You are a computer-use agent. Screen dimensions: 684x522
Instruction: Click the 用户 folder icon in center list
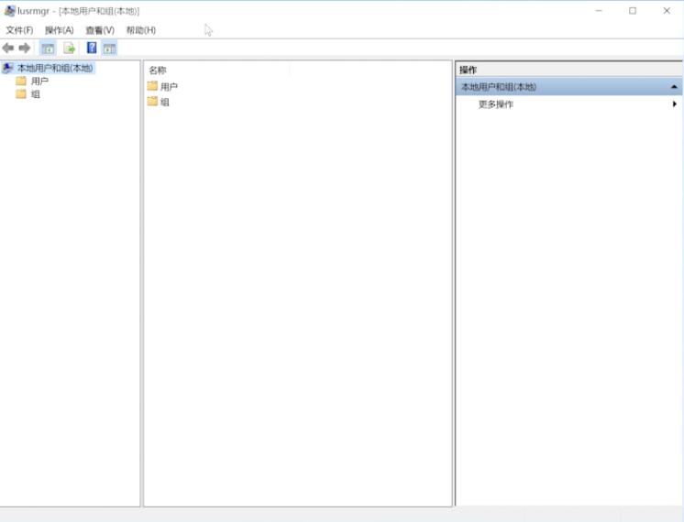coord(152,86)
